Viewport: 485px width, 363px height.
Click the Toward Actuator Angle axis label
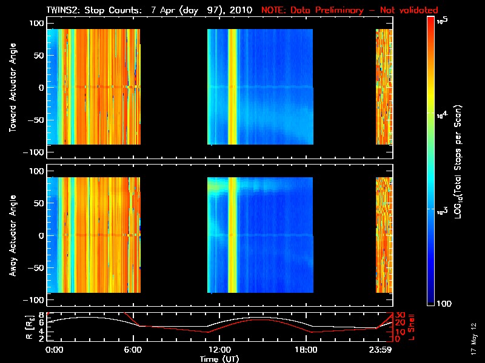pyautogui.click(x=13, y=87)
